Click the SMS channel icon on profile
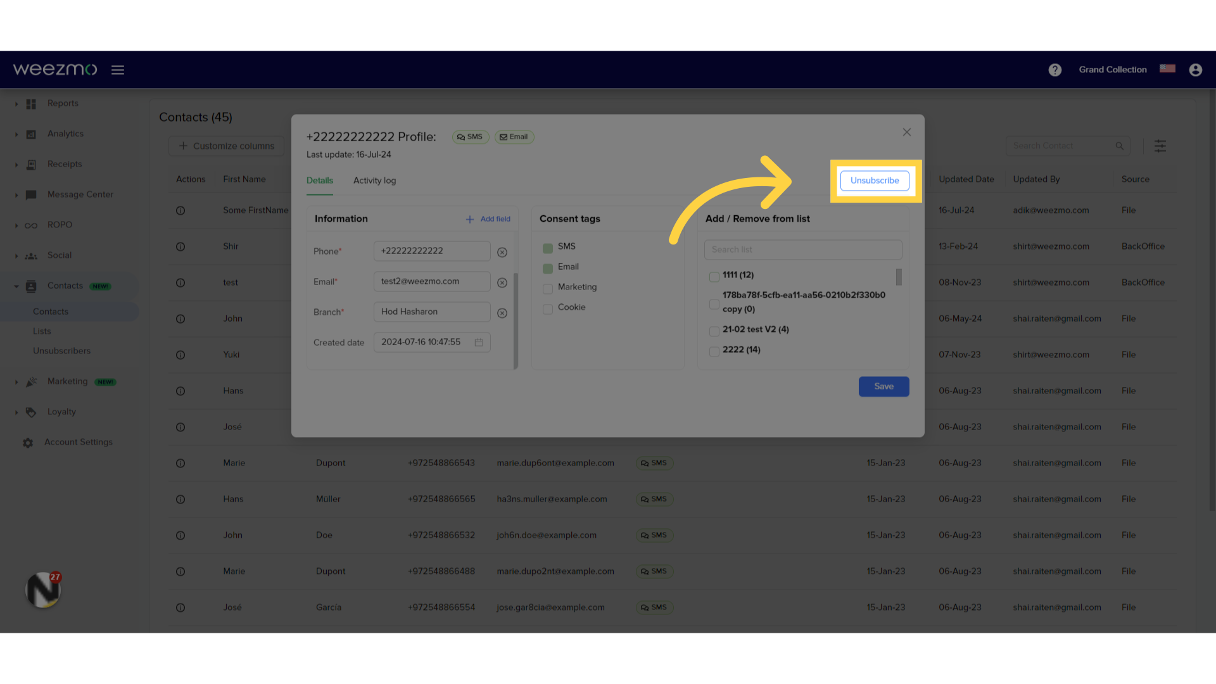The image size is (1216, 684). pos(469,136)
